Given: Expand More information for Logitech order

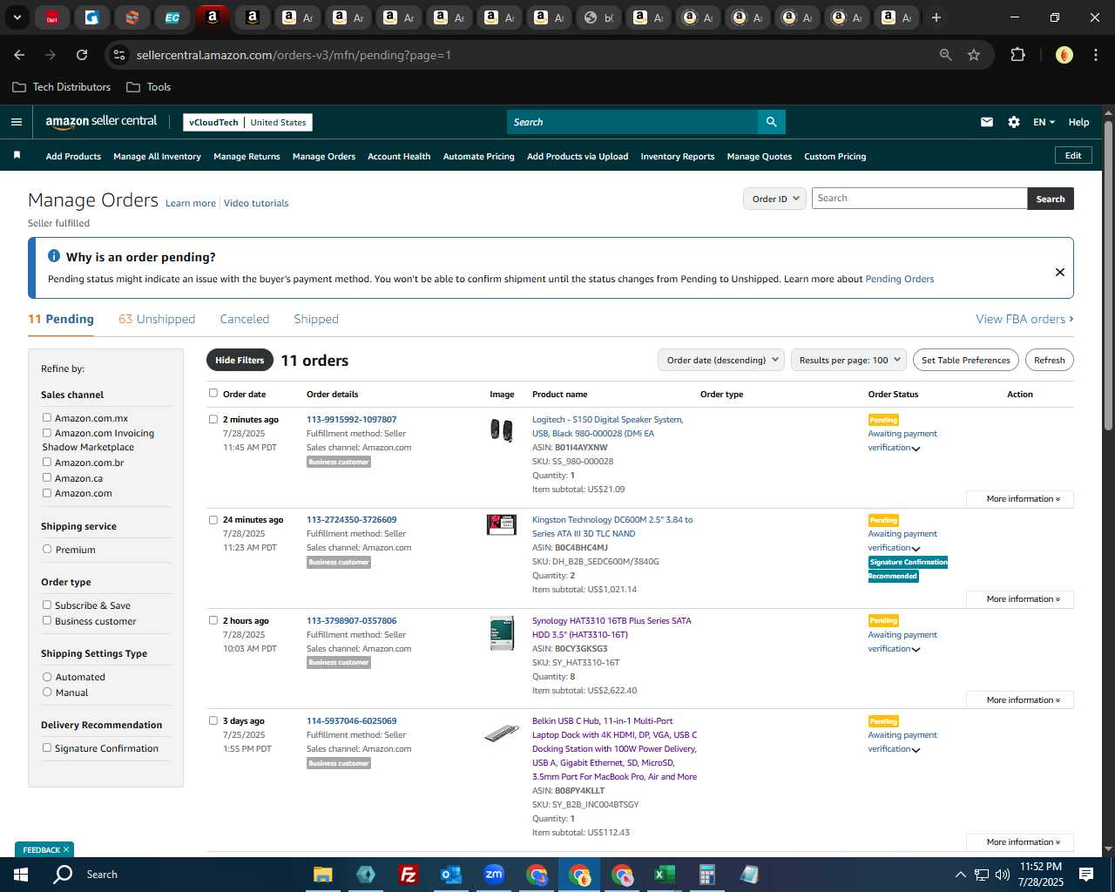Looking at the screenshot, I should pyautogui.click(x=1020, y=499).
